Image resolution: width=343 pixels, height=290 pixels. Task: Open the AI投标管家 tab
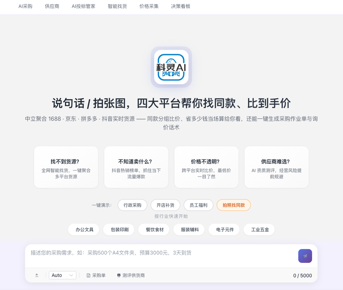pos(83,6)
